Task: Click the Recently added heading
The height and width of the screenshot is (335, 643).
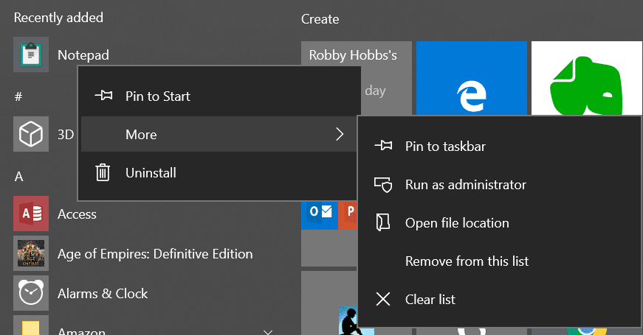Action: coord(58,18)
